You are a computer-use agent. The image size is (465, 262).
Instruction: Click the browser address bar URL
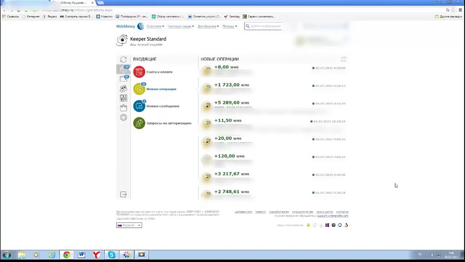pos(71,10)
